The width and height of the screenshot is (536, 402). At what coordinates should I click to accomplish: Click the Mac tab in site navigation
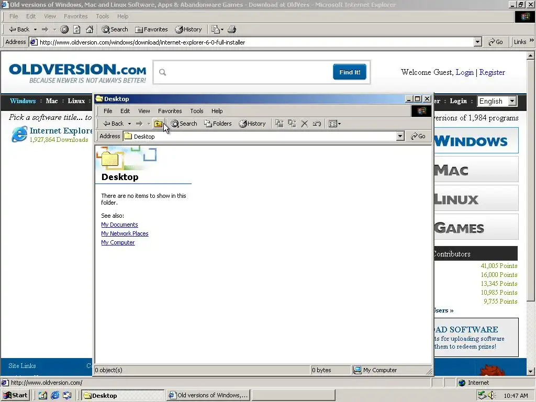pos(52,101)
